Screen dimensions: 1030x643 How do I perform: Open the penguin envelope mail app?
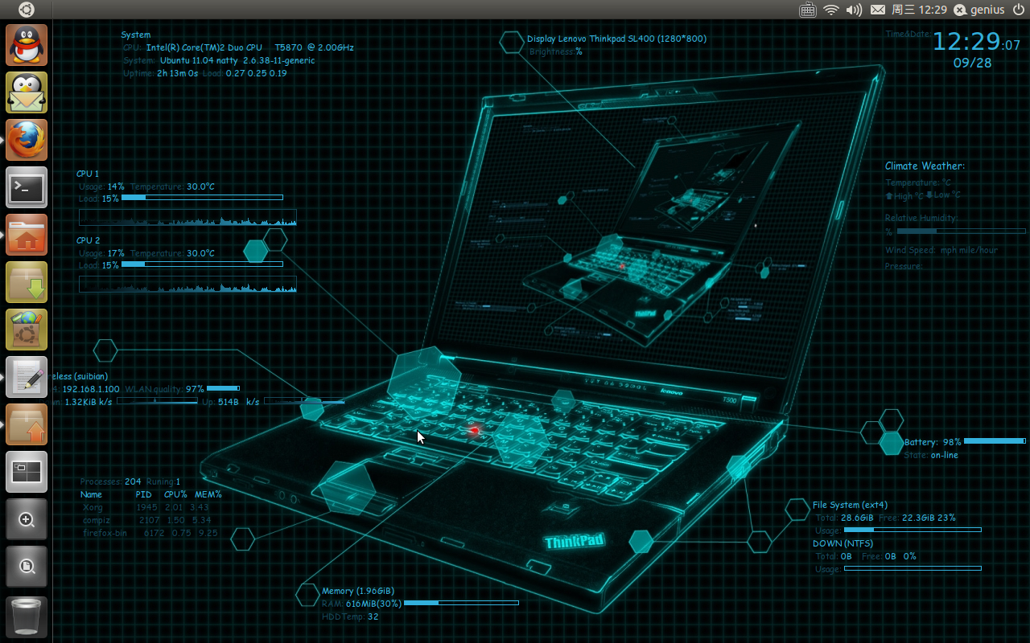tap(27, 92)
